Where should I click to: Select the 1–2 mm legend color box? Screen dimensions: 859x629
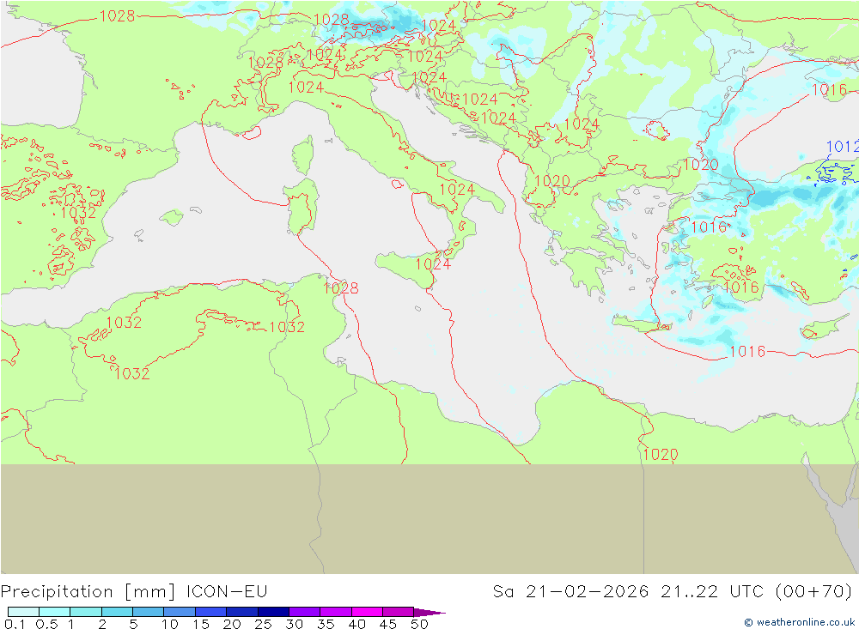tap(86, 612)
